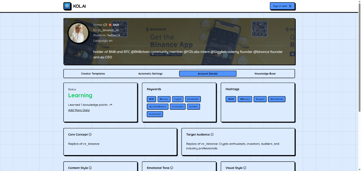Click the 'Replica of cz_binance' Core Concept text

84,144
